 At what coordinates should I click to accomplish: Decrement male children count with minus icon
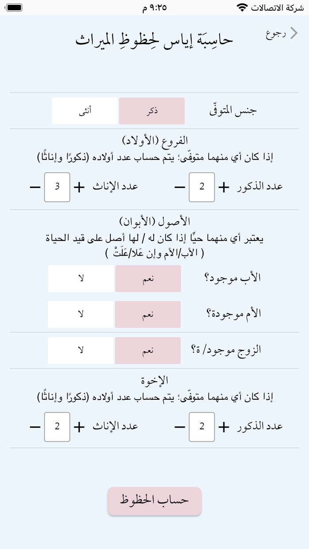pos(179,186)
